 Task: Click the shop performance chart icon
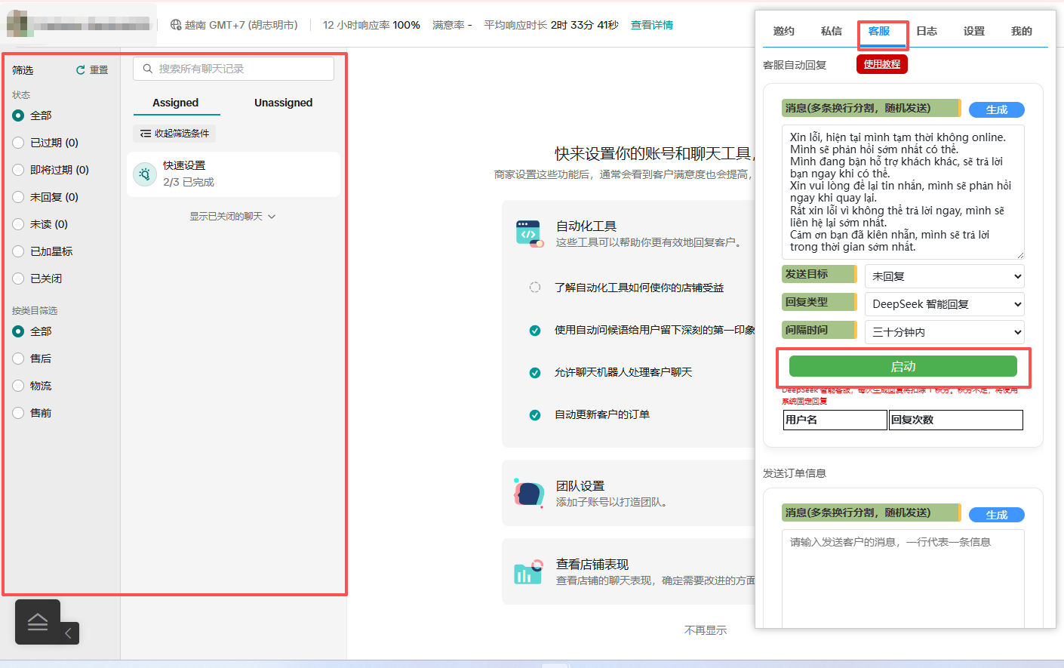coord(529,572)
